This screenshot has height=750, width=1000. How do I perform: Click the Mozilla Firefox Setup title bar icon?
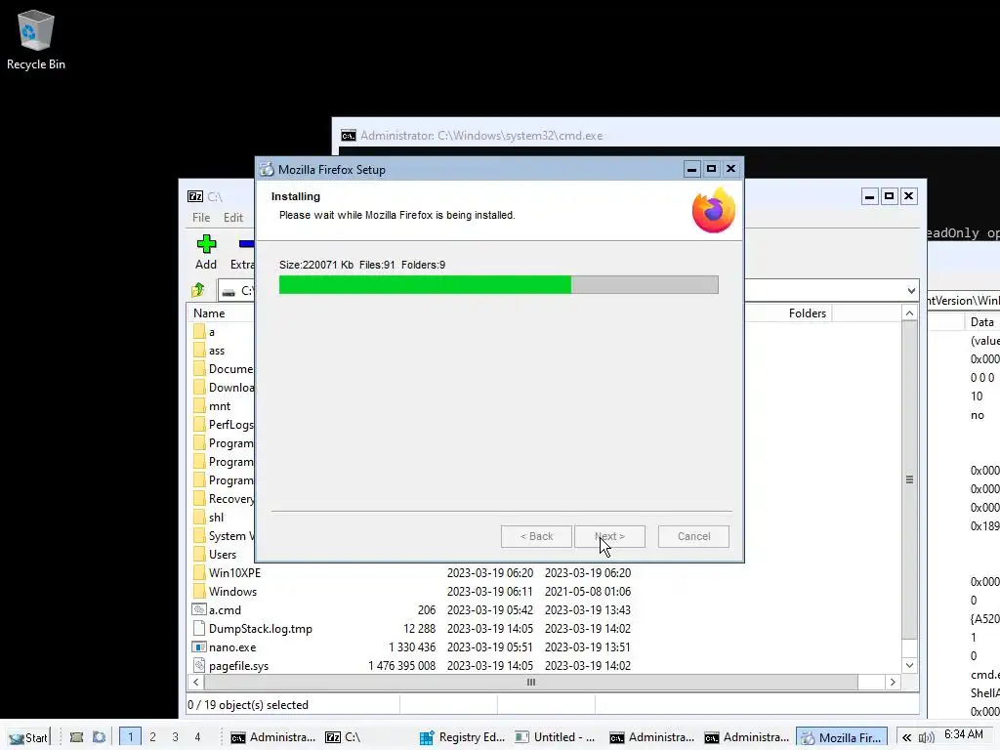(267, 169)
